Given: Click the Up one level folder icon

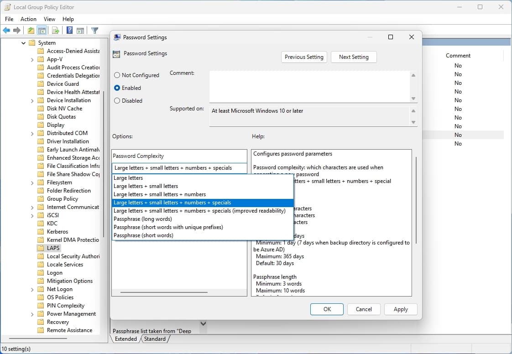Looking at the screenshot, I should pyautogui.click(x=31, y=31).
